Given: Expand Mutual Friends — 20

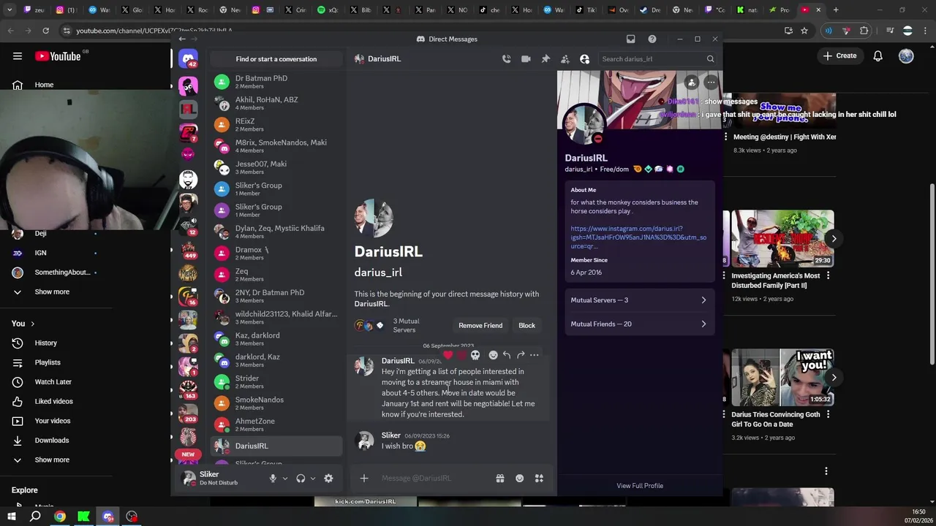Looking at the screenshot, I should pyautogui.click(x=639, y=324).
